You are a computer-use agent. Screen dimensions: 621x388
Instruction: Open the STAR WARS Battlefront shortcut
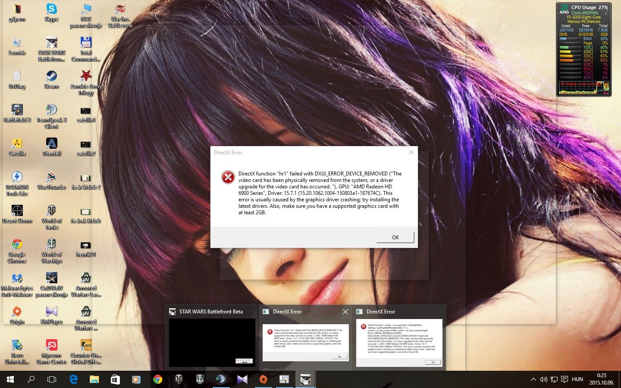click(x=51, y=49)
